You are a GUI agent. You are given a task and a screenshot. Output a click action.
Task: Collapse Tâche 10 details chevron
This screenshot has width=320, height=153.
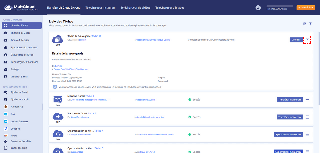click(x=307, y=40)
